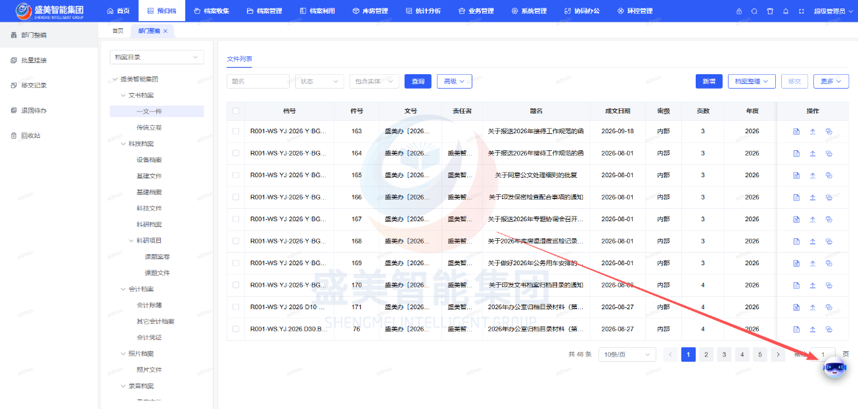This screenshot has height=409, width=858.
Task: Tick the checkbox for item number 164
Action: [x=236, y=154]
